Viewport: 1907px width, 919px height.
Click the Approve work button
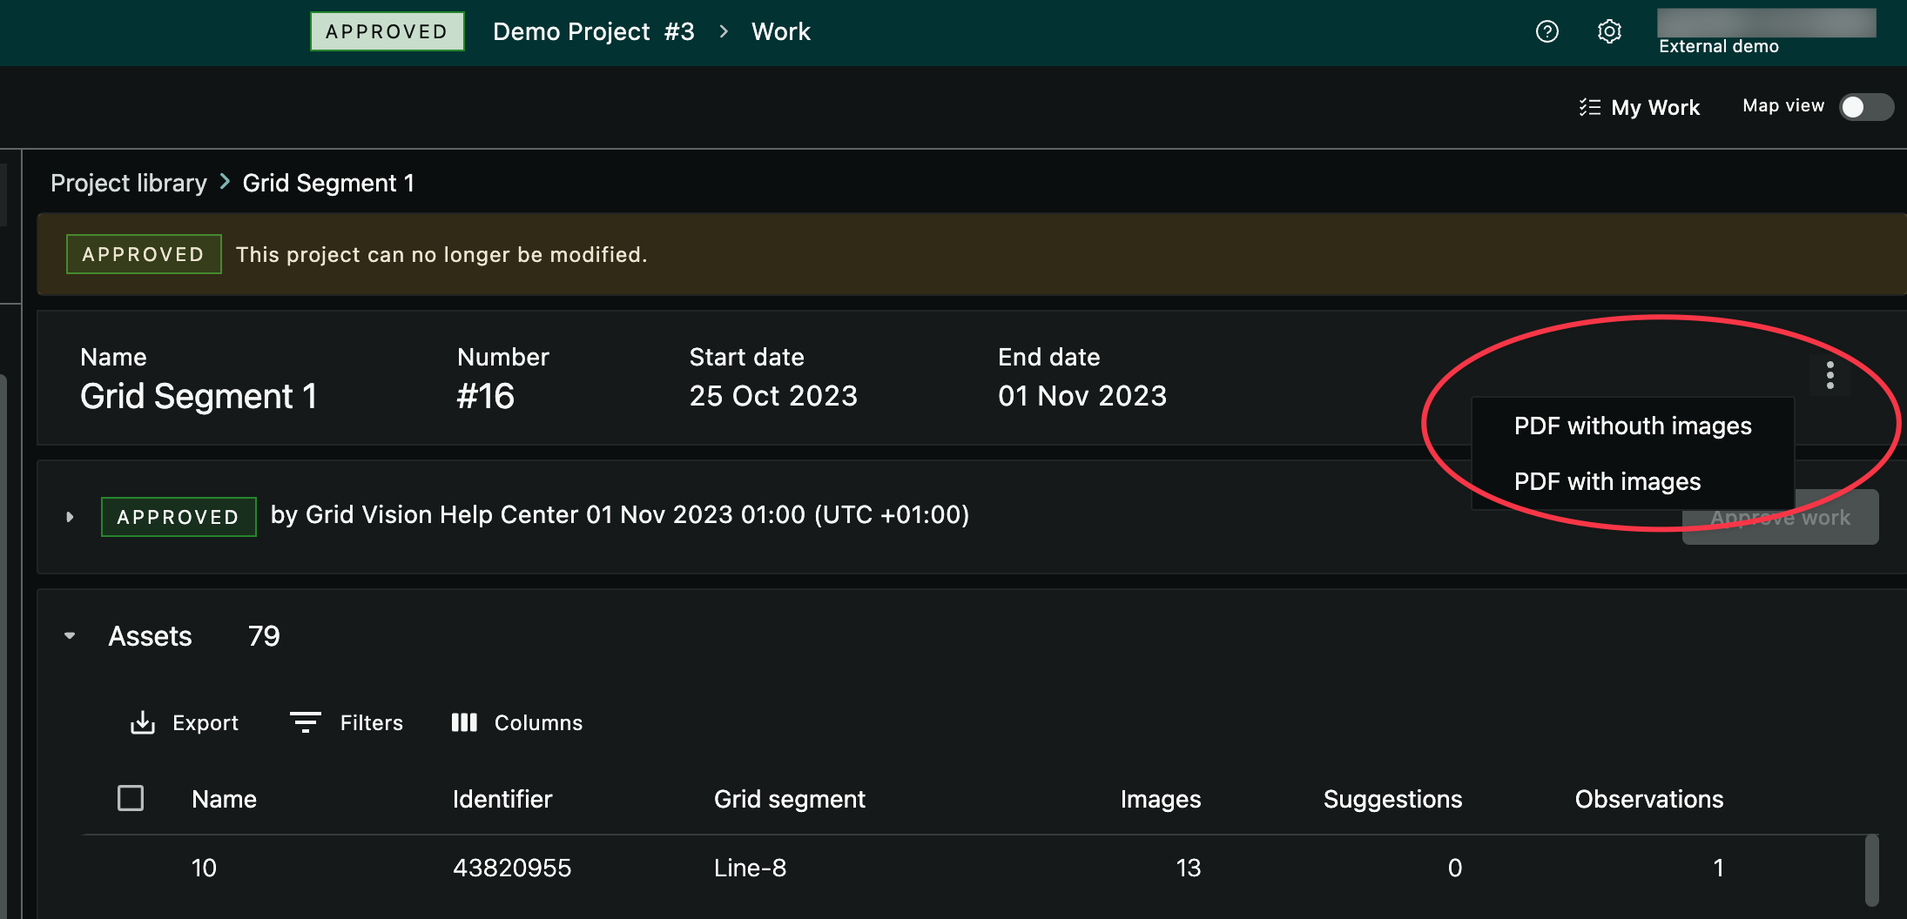pos(1781,516)
